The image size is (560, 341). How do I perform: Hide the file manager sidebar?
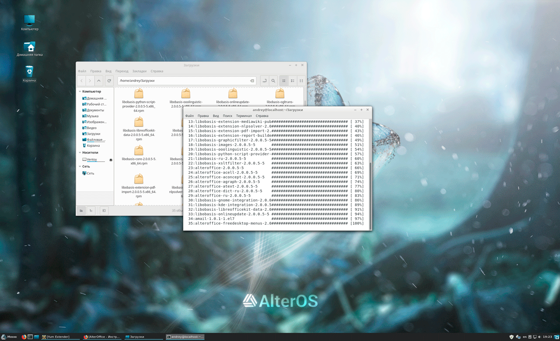pyautogui.click(x=104, y=211)
